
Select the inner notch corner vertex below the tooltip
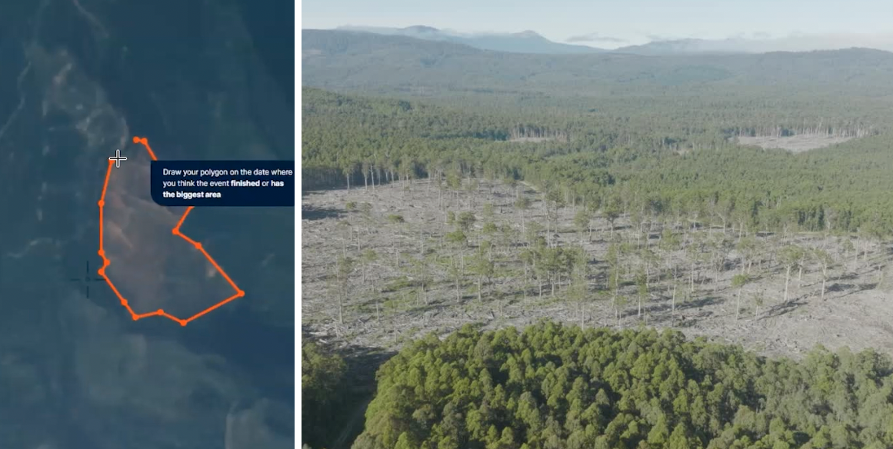176,231
